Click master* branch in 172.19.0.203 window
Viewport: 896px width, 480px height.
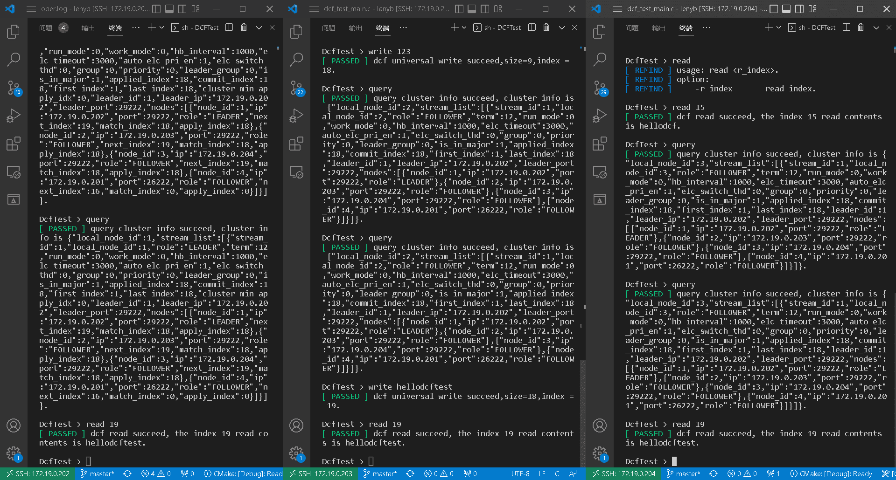click(x=380, y=474)
